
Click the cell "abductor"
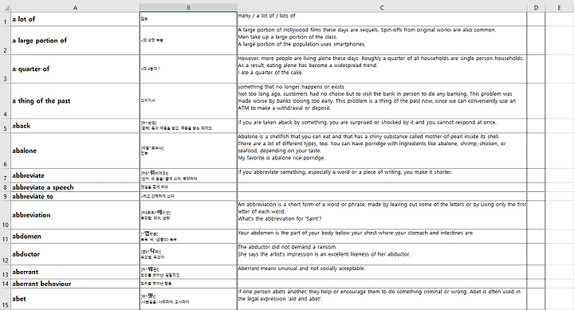(x=75, y=254)
